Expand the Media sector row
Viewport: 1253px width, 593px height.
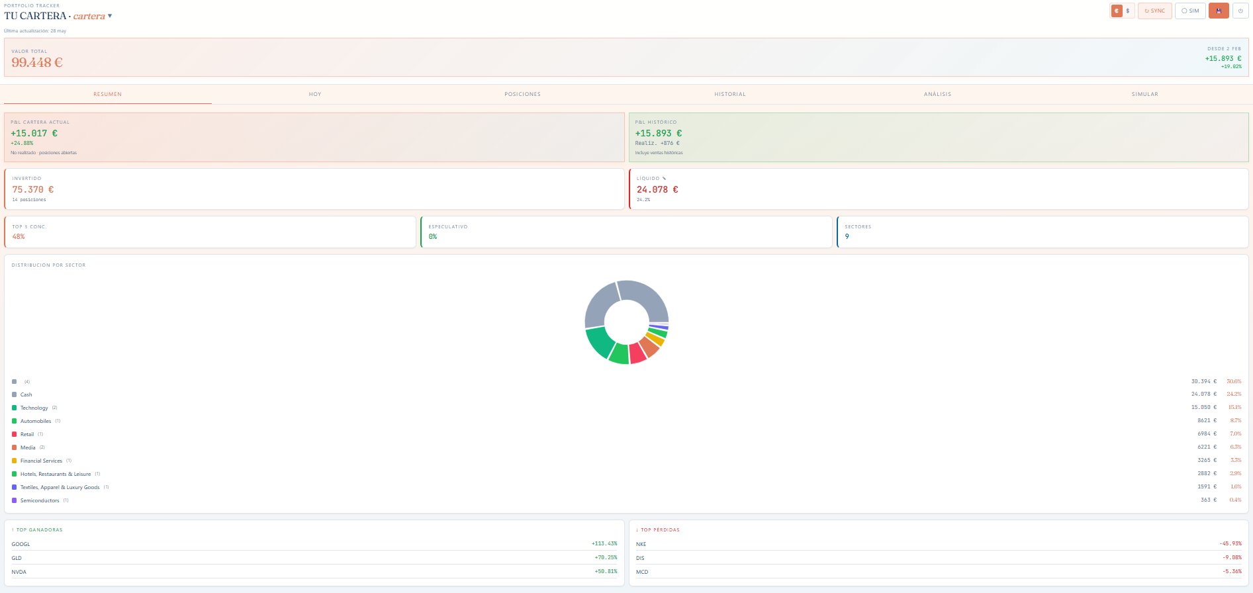click(626, 447)
